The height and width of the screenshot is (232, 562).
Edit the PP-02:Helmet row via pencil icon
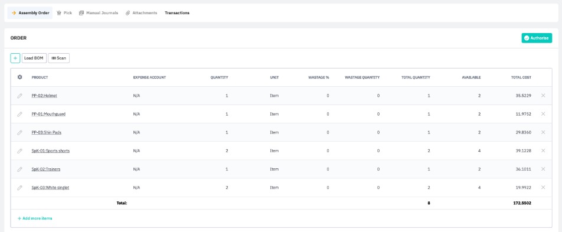click(19, 96)
